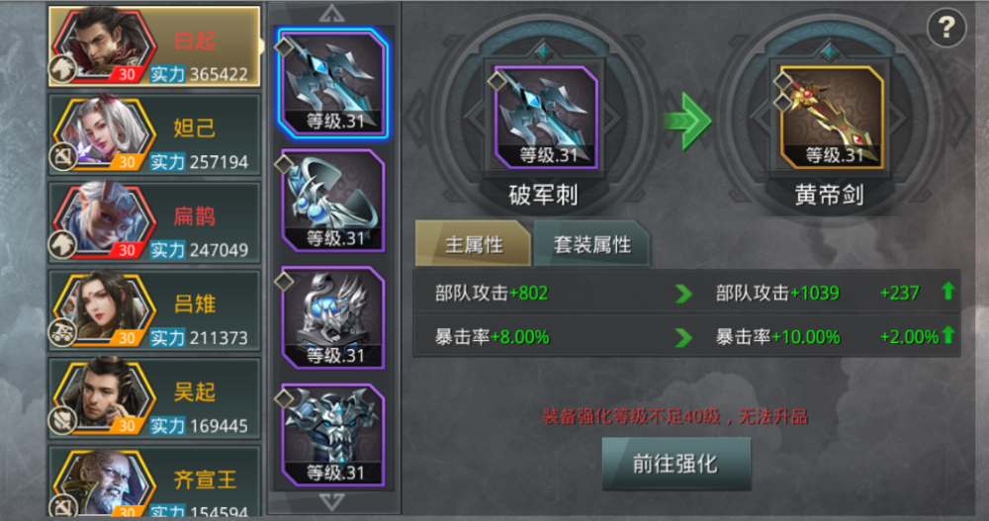Viewport: 989px width, 521px height.
Task: Switch to the 主属性 tab
Action: click(473, 244)
